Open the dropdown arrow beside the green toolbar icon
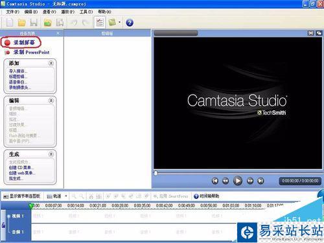 tap(119, 23)
